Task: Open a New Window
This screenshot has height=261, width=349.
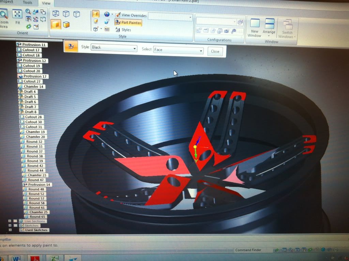Action: [255, 27]
